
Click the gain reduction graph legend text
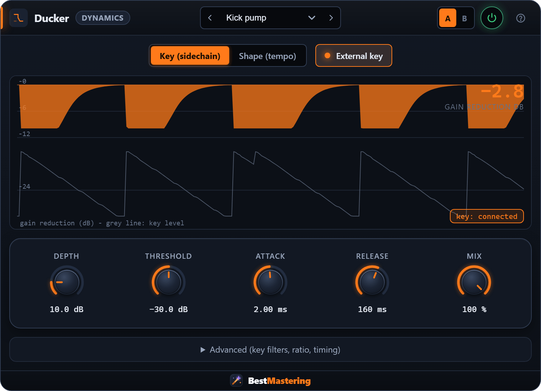[x=102, y=223]
